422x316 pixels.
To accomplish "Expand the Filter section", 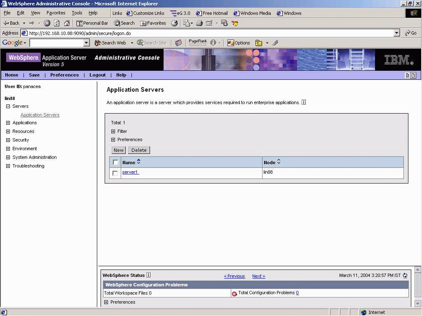I will pos(113,131).
